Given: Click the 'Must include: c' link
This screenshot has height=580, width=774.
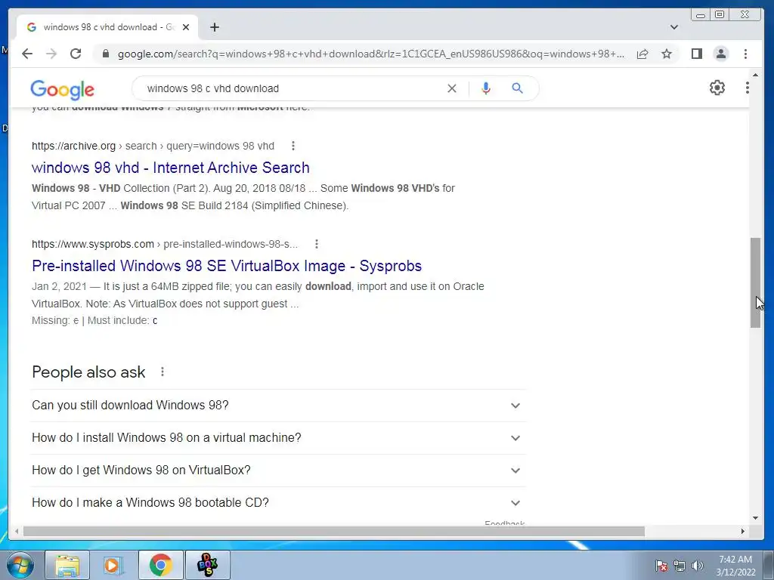Looking at the screenshot, I should pyautogui.click(x=155, y=320).
